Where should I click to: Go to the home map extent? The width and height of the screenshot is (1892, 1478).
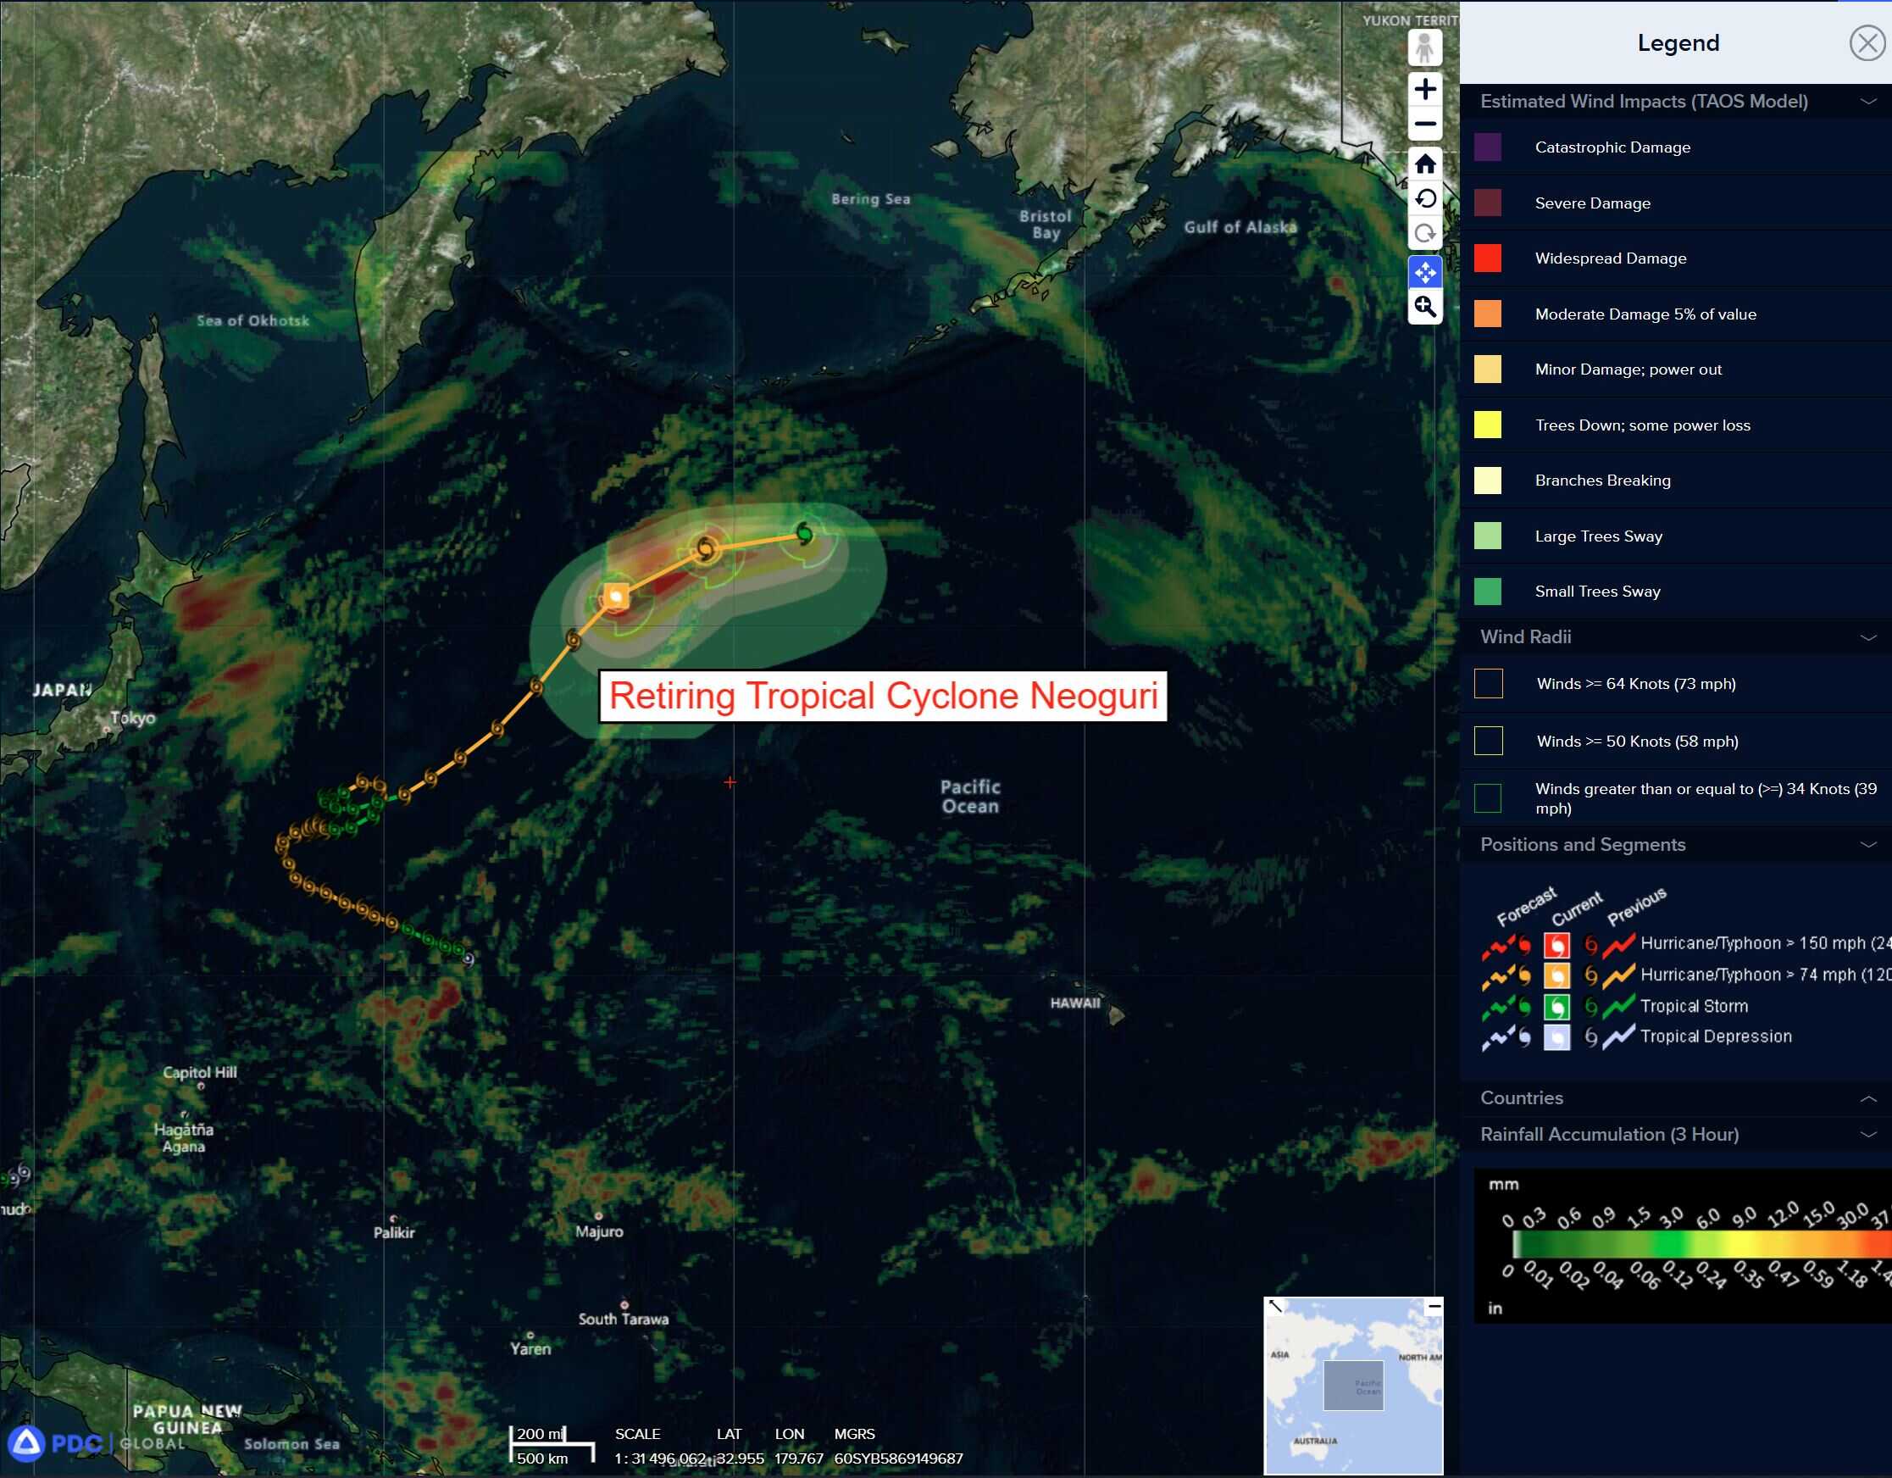click(x=1424, y=164)
